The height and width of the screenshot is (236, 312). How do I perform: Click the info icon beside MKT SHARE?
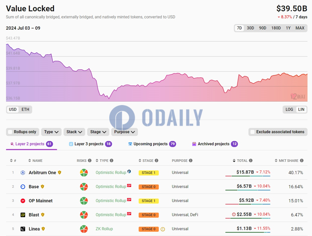301,161
